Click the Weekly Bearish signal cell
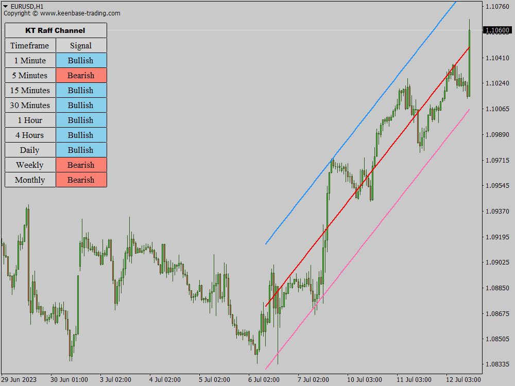The width and height of the screenshot is (515, 386). click(x=81, y=165)
